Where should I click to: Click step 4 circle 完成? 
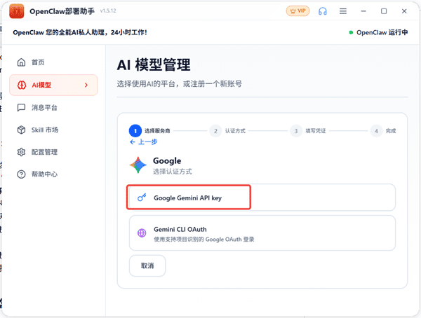376,131
